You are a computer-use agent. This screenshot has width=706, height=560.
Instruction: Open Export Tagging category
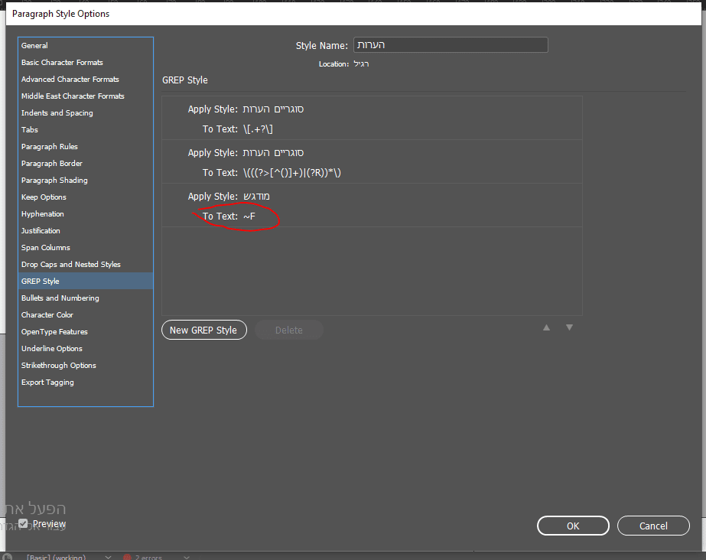click(x=86, y=383)
